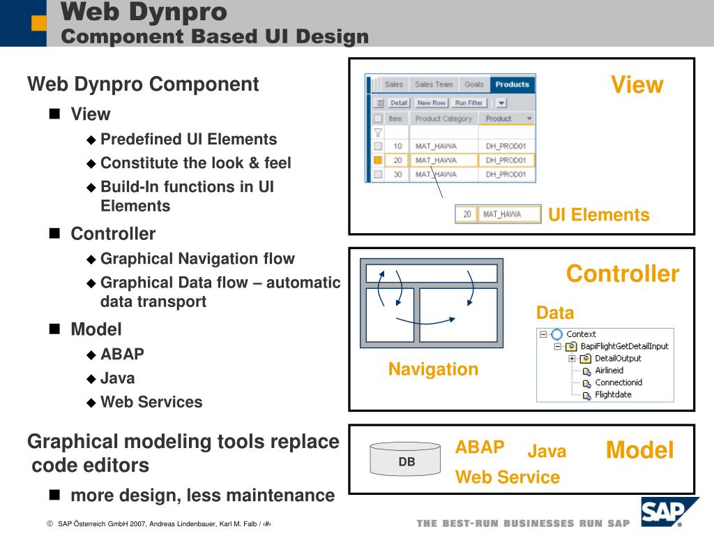Open the dropdown arrow next to Run Filter

[501, 103]
